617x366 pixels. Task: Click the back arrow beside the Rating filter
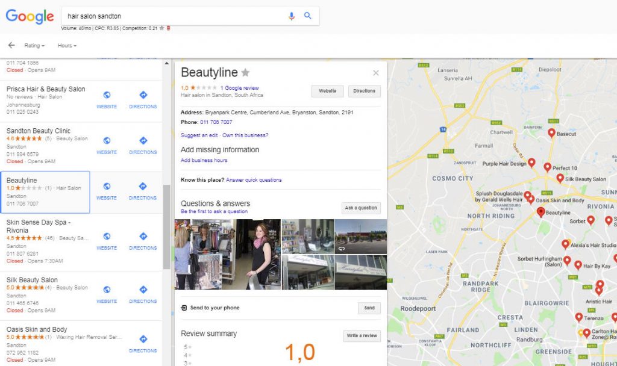tap(11, 45)
